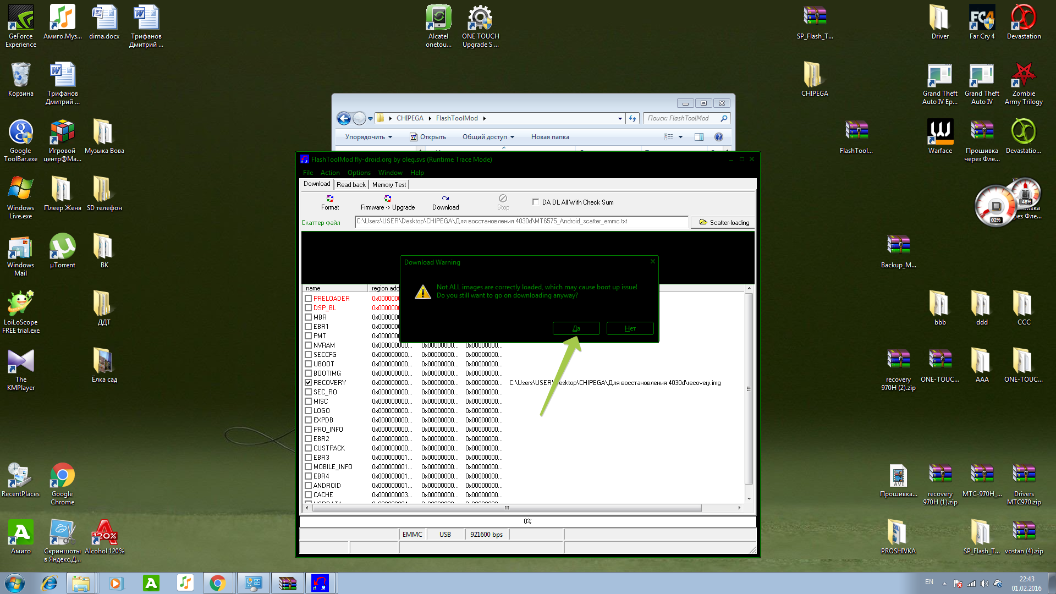Click the explorer back navigation arrow

click(344, 118)
